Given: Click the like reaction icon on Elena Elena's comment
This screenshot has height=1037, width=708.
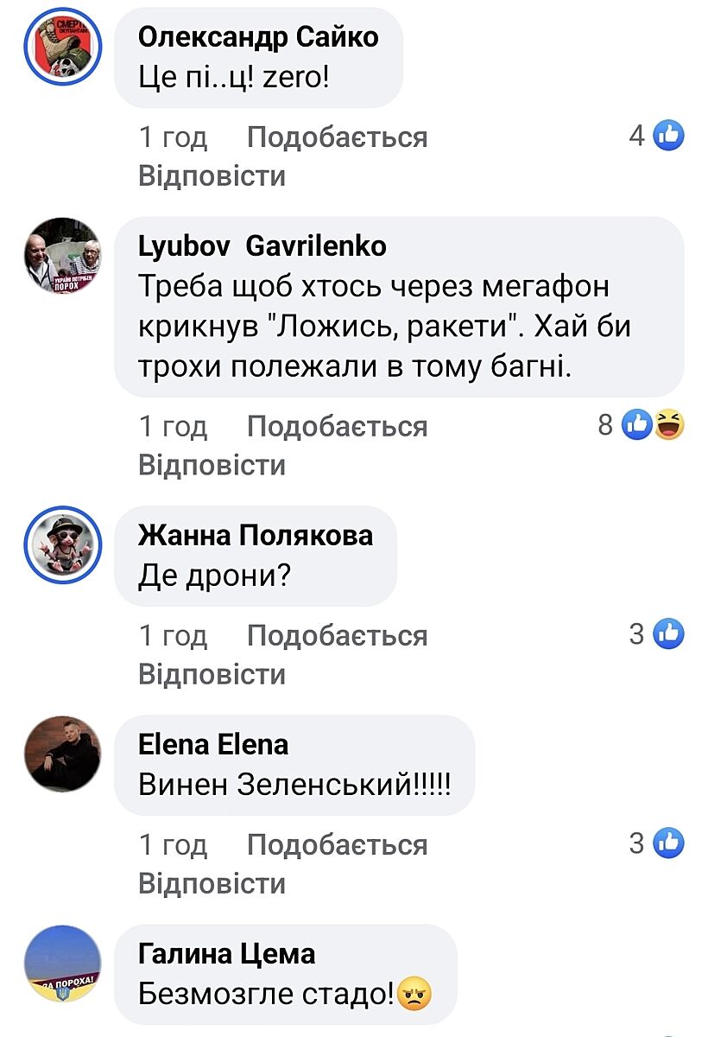Looking at the screenshot, I should 669,843.
